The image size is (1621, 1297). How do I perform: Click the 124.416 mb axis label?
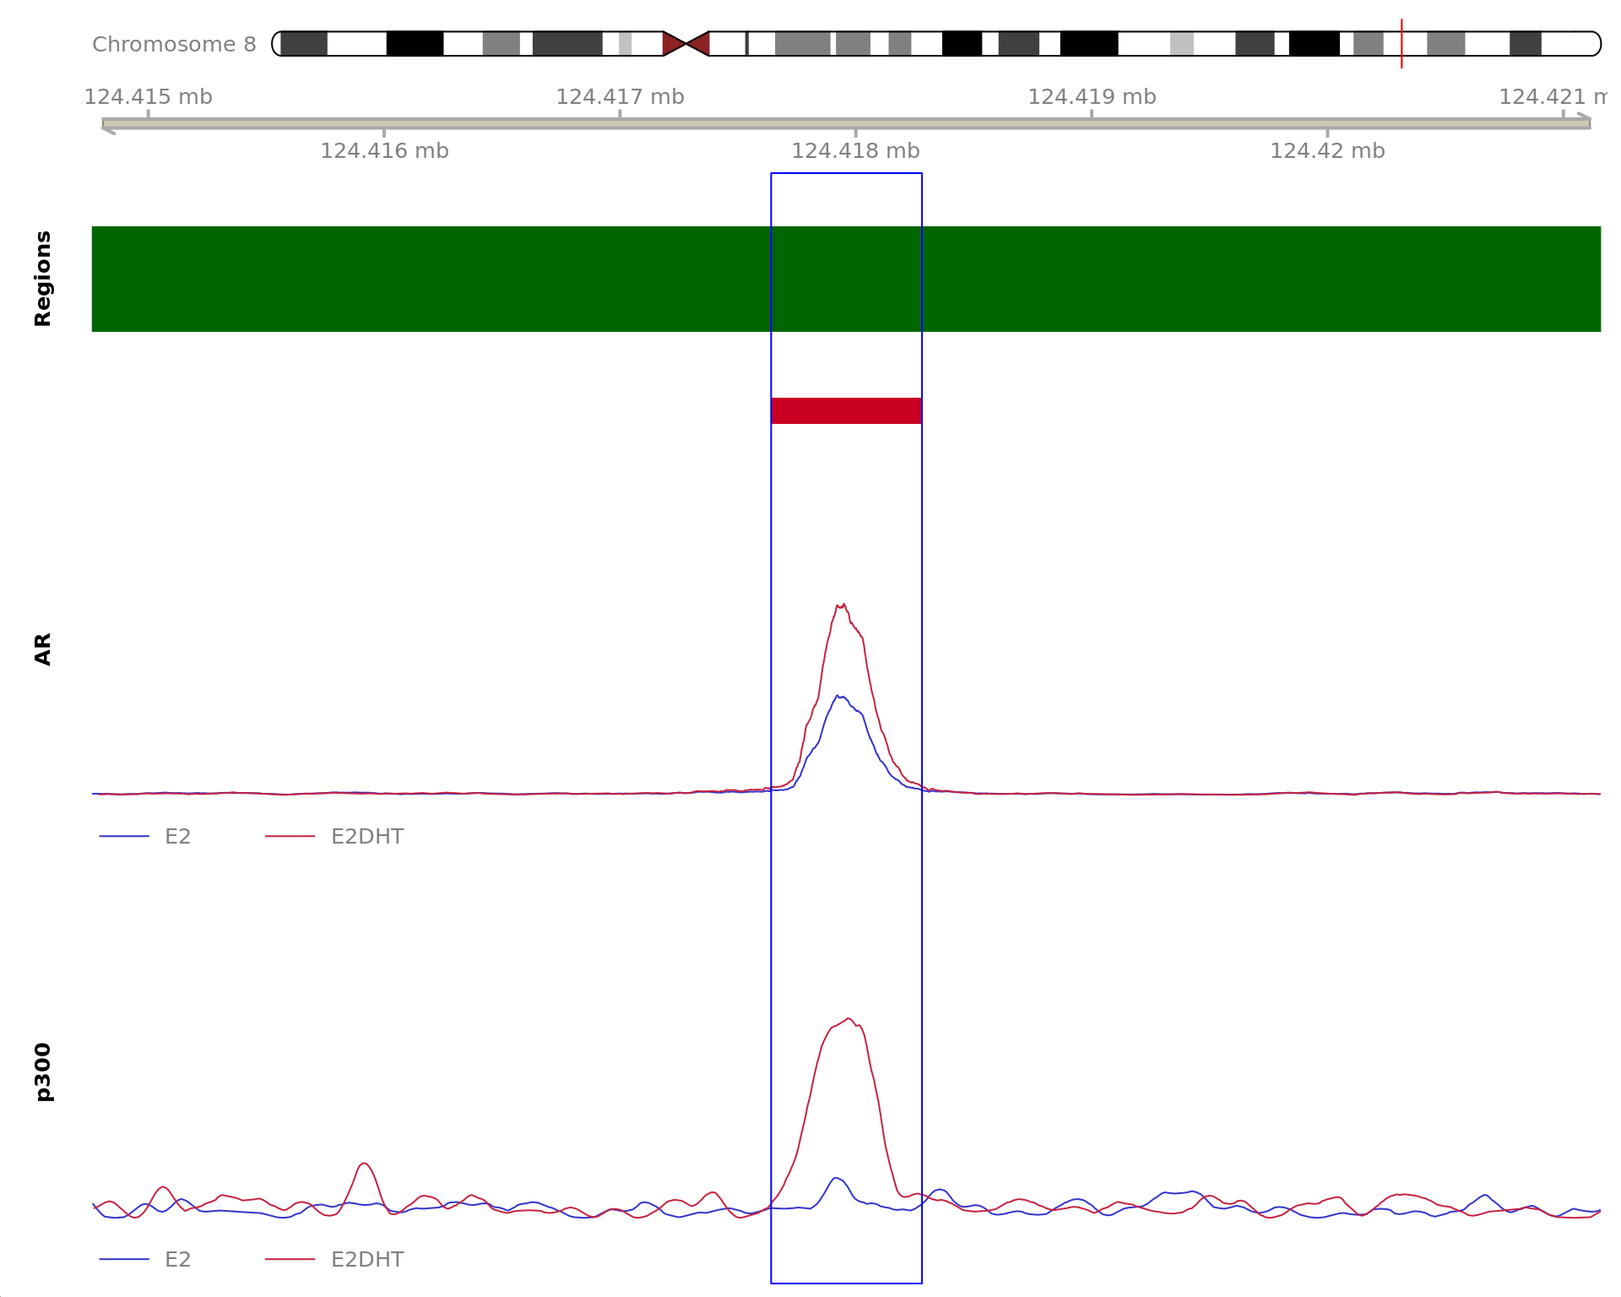(x=384, y=151)
